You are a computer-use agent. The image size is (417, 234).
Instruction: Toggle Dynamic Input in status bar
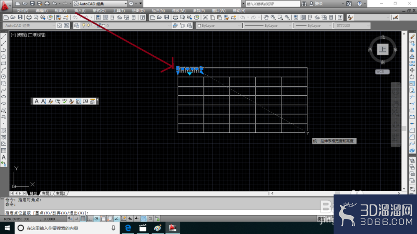click(x=130, y=219)
